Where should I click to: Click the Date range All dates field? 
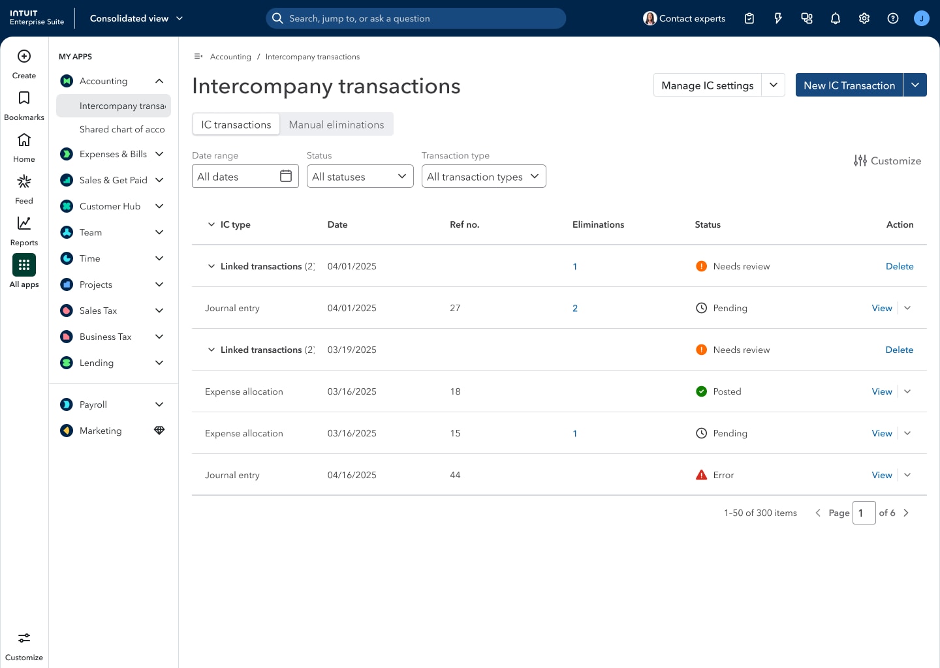coord(245,176)
